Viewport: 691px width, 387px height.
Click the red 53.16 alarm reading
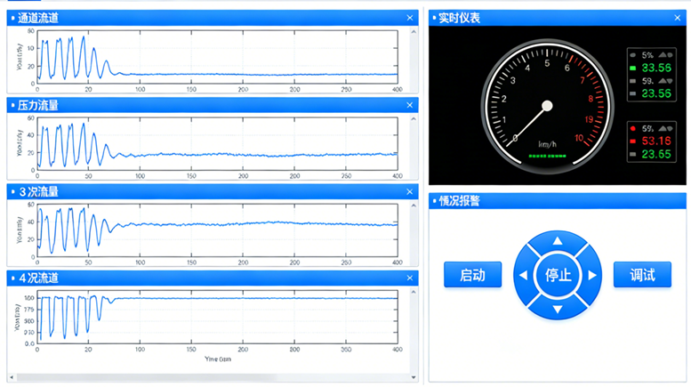click(656, 141)
